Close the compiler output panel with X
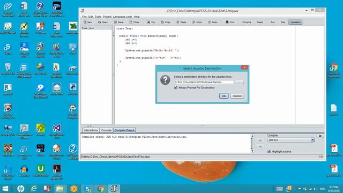This screenshot has height=193, width=343. point(320,136)
